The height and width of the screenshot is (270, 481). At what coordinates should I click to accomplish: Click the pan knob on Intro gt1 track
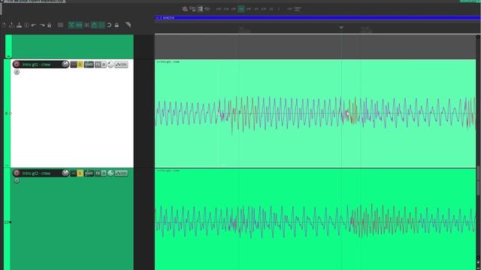pos(110,64)
